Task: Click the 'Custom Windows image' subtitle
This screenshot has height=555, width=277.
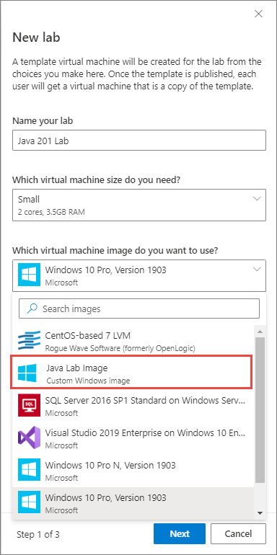Action: tap(88, 381)
